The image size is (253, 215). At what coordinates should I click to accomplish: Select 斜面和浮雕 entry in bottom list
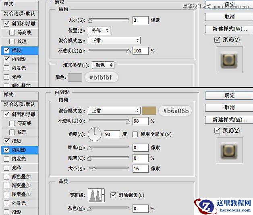click(23, 115)
